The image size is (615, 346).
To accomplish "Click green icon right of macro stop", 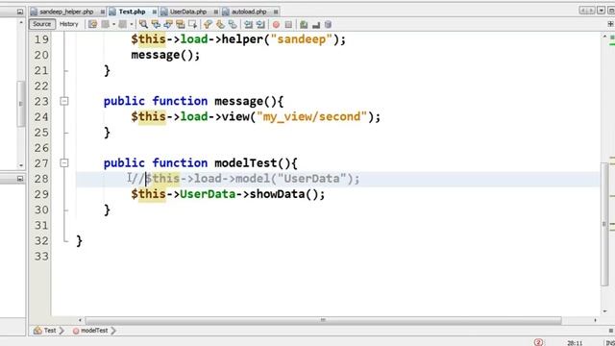I will tap(304, 24).
